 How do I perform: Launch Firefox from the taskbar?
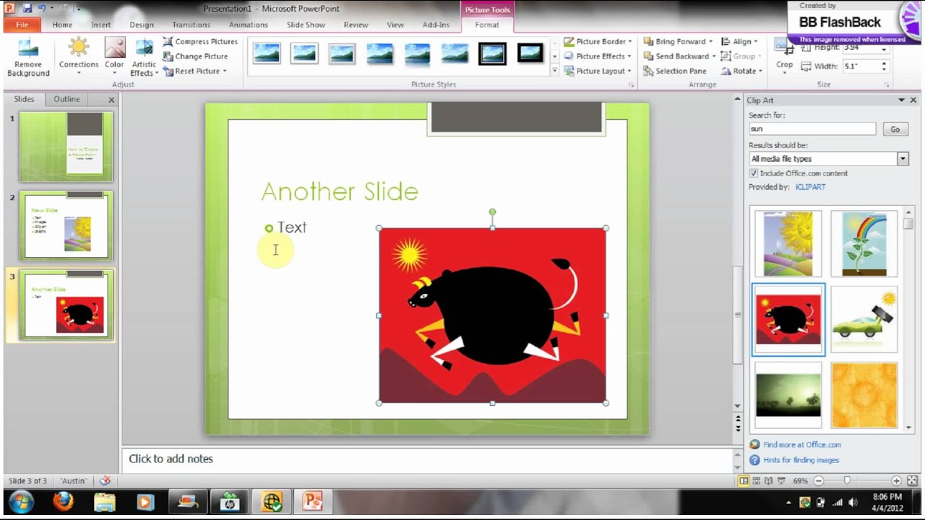click(63, 501)
